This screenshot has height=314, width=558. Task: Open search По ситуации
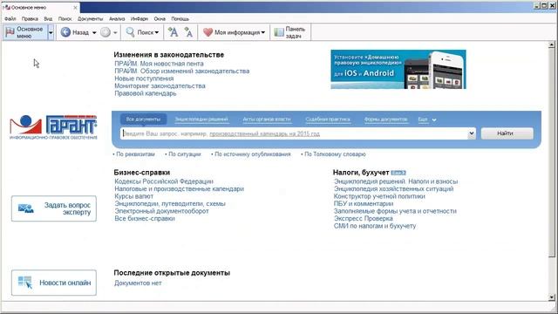tap(185, 154)
